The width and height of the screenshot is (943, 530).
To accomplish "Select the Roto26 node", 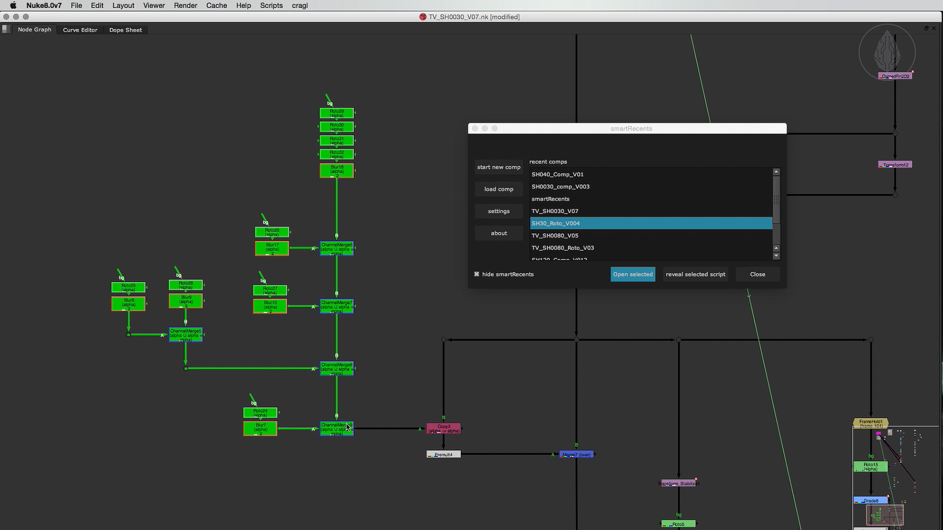I will point(186,285).
